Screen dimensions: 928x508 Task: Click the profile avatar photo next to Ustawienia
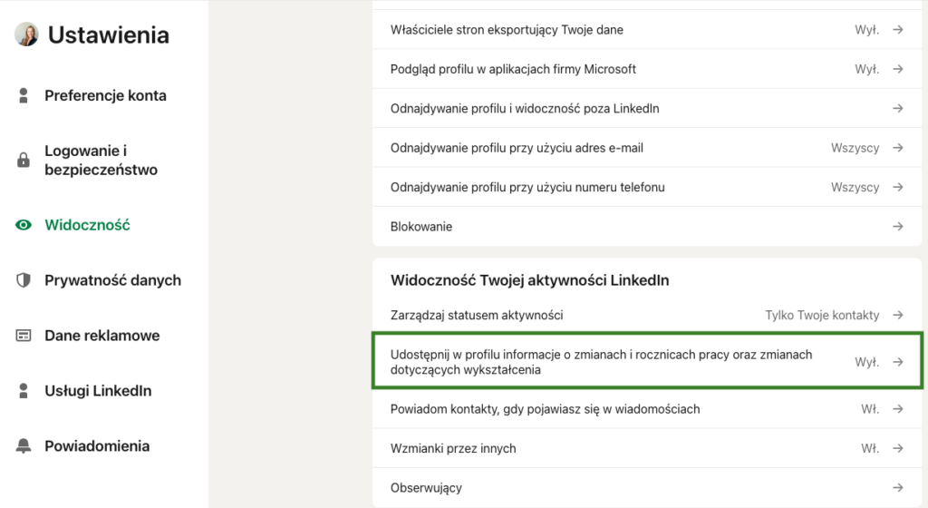point(26,35)
